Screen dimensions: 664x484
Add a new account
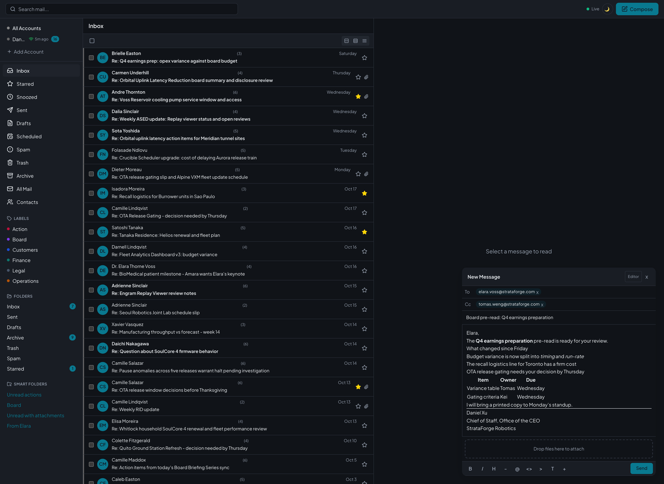point(25,52)
